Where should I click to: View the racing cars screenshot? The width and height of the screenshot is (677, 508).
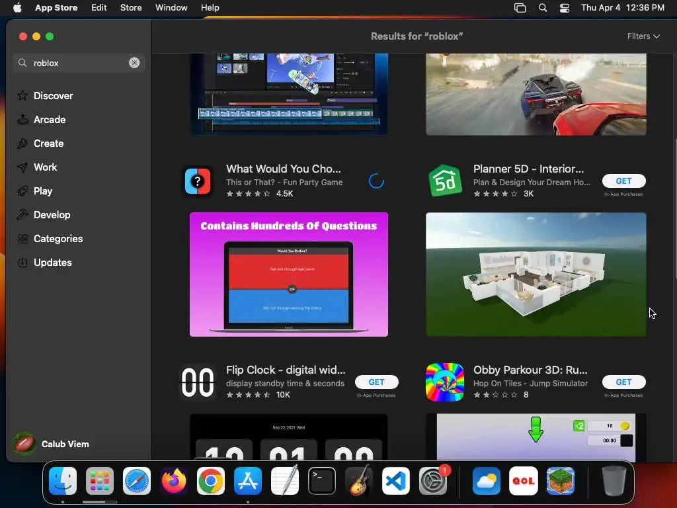tap(536, 94)
